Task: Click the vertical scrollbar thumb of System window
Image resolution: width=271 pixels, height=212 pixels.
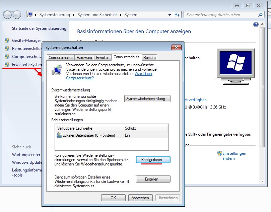Action: coord(262,87)
